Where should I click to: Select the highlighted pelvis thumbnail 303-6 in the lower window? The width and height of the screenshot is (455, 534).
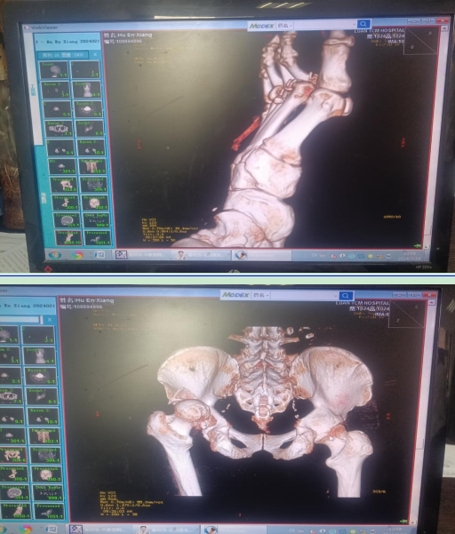click(x=12, y=455)
